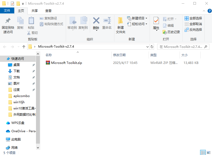Click the Forward navigation arrow
Image resolution: width=212 pixels, height=155 pixels.
click(x=12, y=47)
